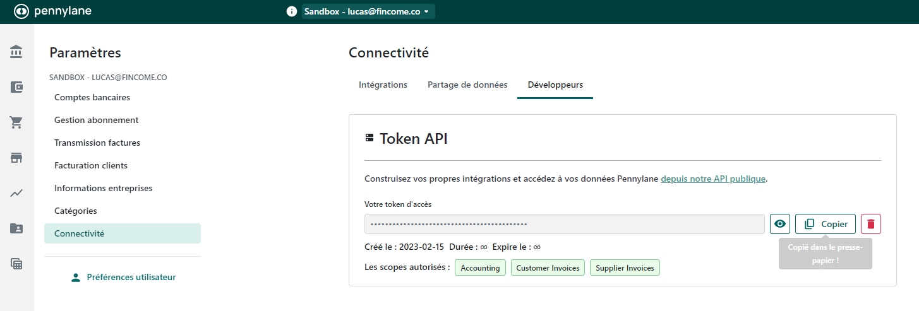Click the wallet icon in sidebar
This screenshot has height=311, width=919.
[x=16, y=87]
